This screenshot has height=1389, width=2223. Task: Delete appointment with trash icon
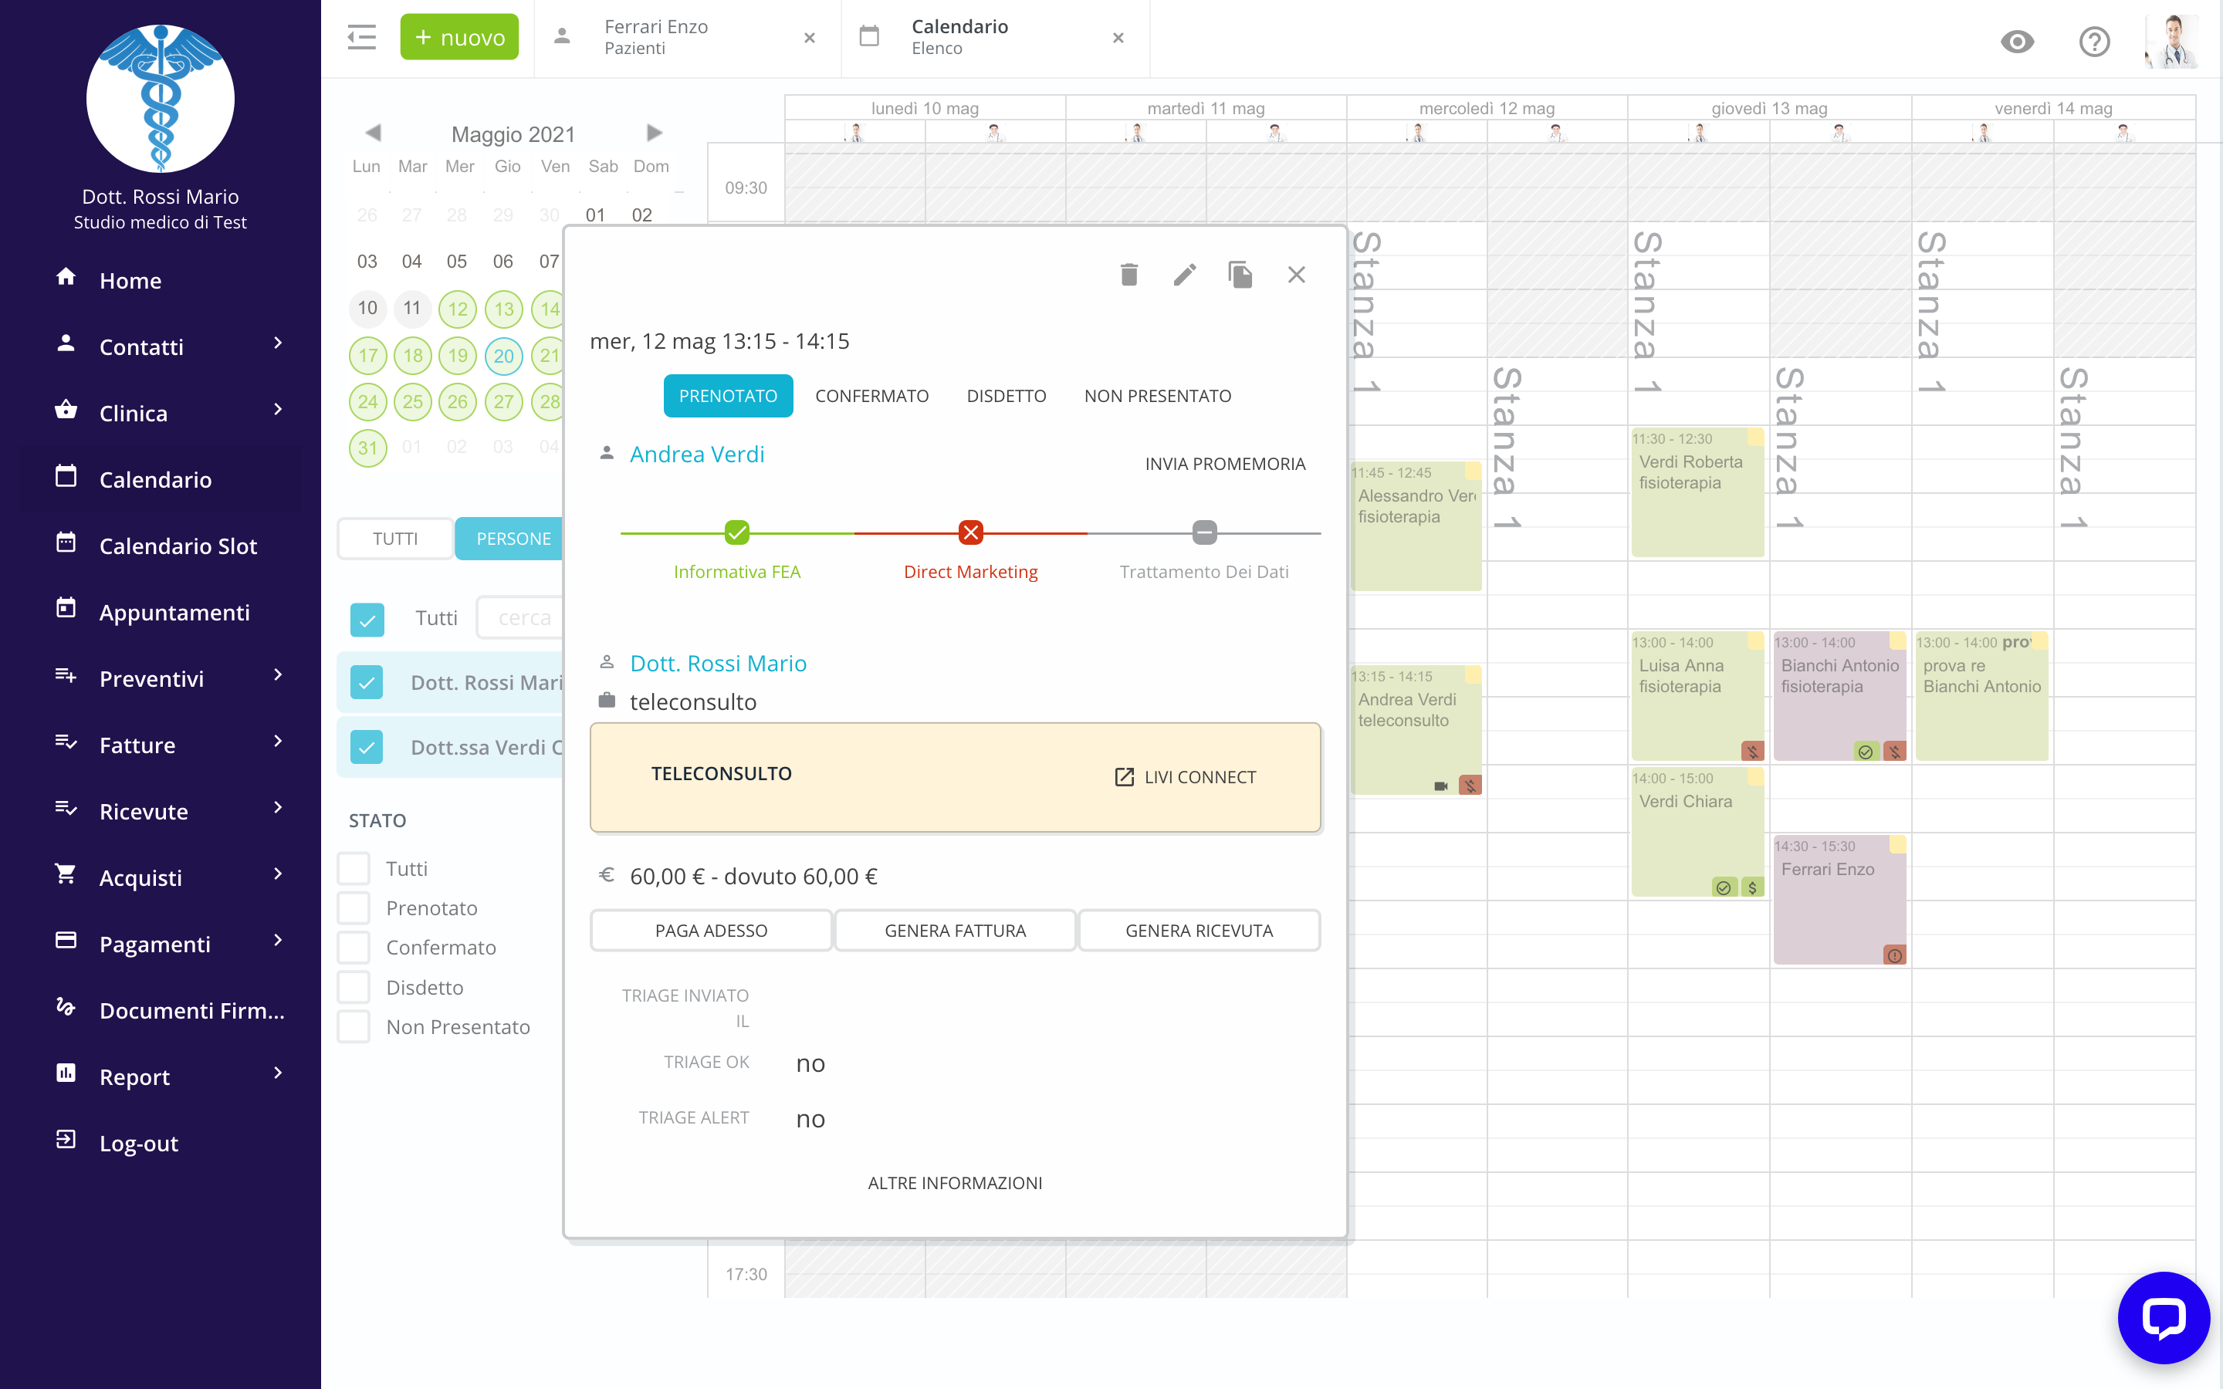(x=1129, y=275)
